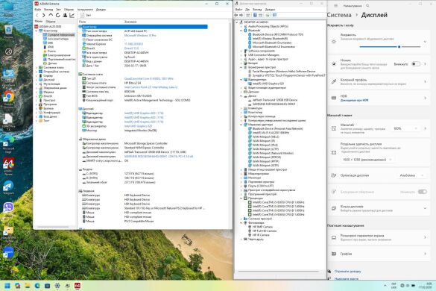Screen dimensions: 436x291
Task: Collapse Мережеві адаптери in Device Manager
Action: [x=241, y=125]
